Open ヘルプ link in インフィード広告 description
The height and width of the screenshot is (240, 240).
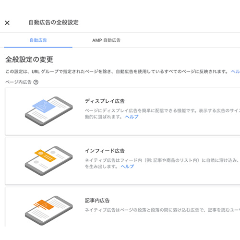click(127, 167)
